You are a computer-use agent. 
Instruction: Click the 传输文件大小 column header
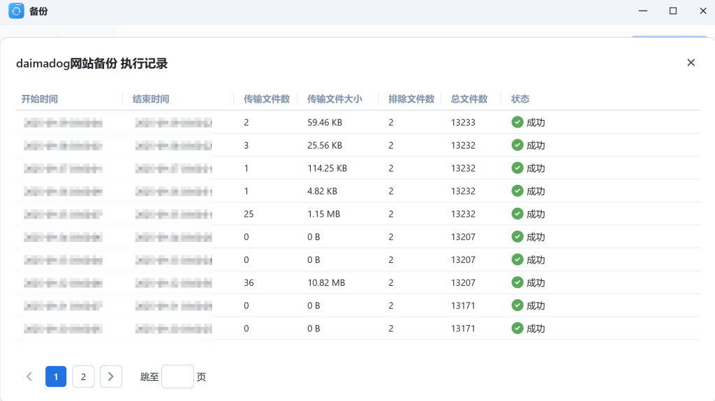coord(334,99)
